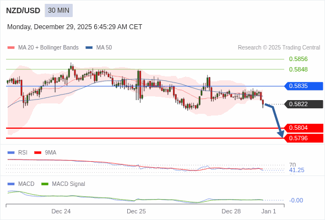The width and height of the screenshot is (325, 220).
Task: Click the MA 50 legend swatch
Action: tap(89, 48)
